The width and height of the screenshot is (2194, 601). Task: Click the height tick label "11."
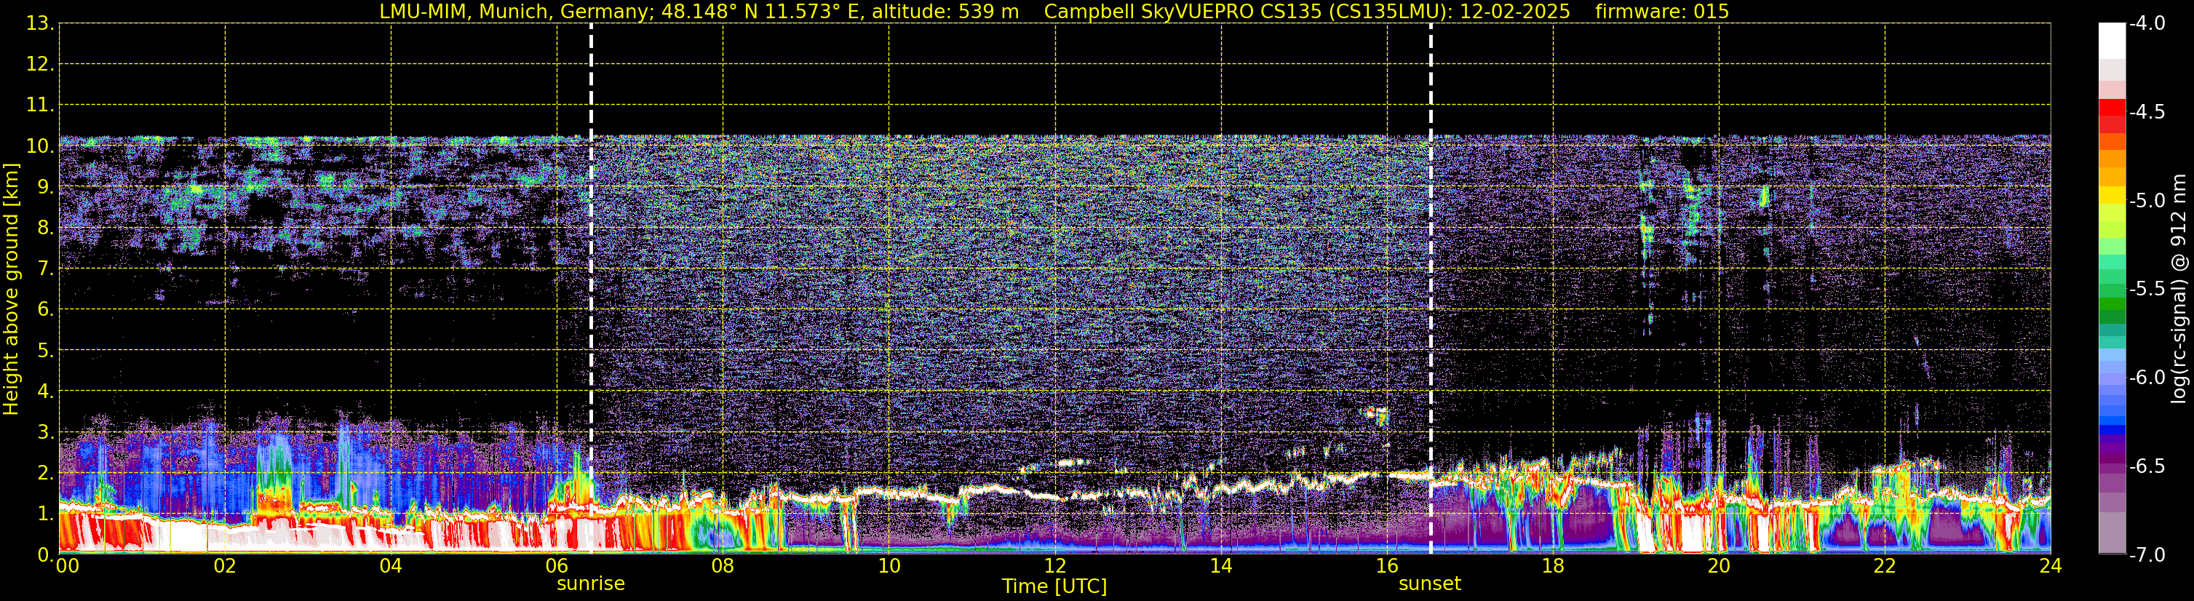[40, 106]
